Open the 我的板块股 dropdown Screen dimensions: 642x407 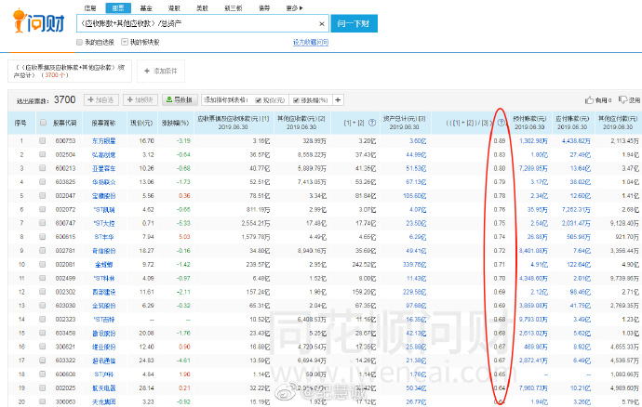pyautogui.click(x=125, y=42)
